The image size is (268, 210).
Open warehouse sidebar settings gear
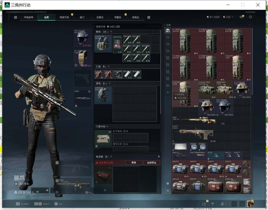(168, 93)
